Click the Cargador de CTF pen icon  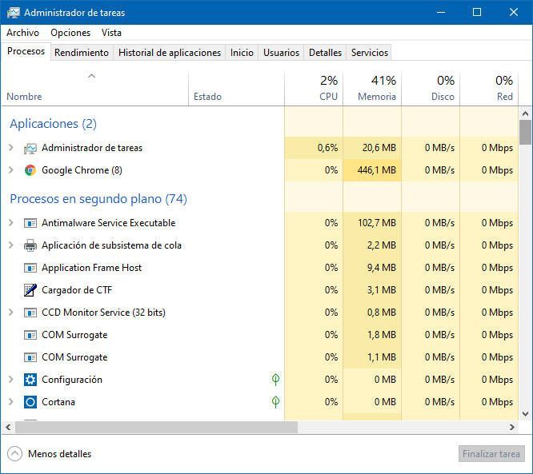click(30, 290)
